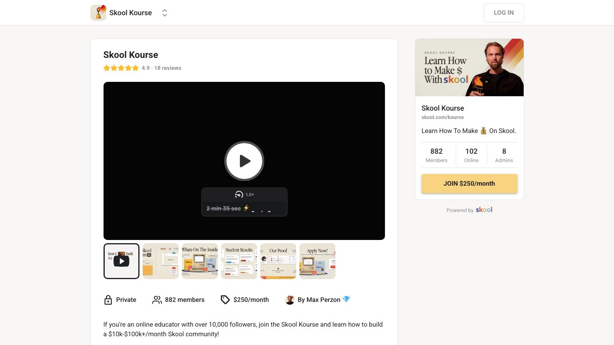
Task: Open the community switcher chevron arrows
Action: coord(164,13)
